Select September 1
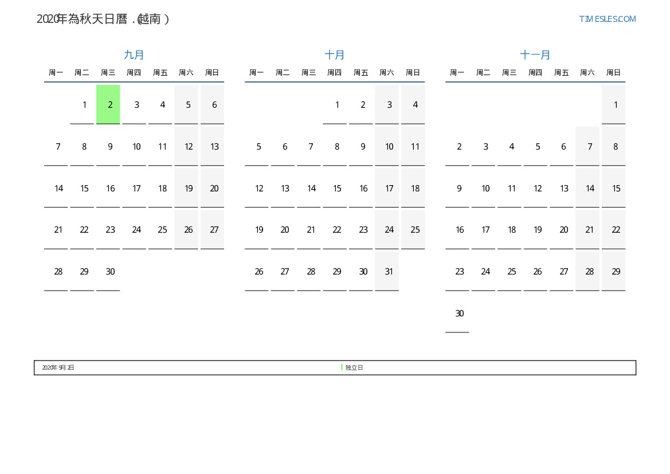The height and width of the screenshot is (474, 670). tap(82, 105)
